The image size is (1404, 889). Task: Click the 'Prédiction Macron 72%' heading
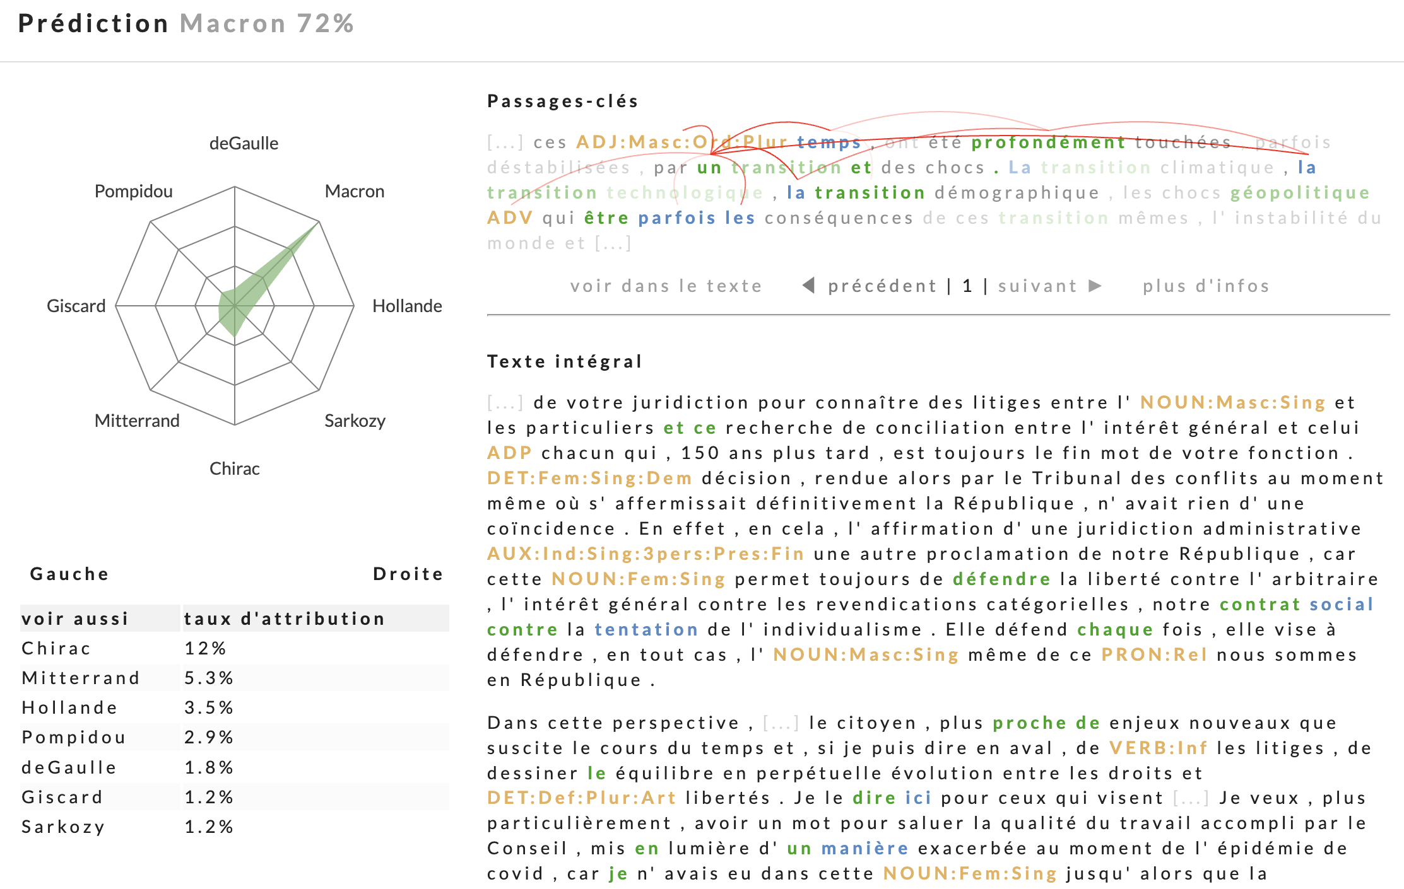pos(186,24)
